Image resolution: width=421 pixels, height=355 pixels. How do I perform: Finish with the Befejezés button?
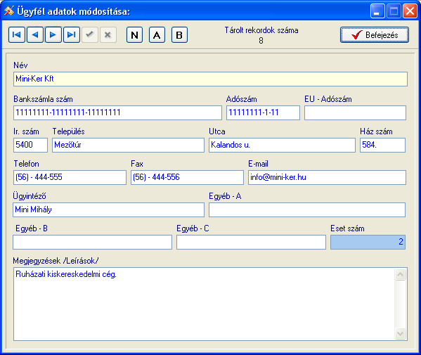(x=375, y=35)
